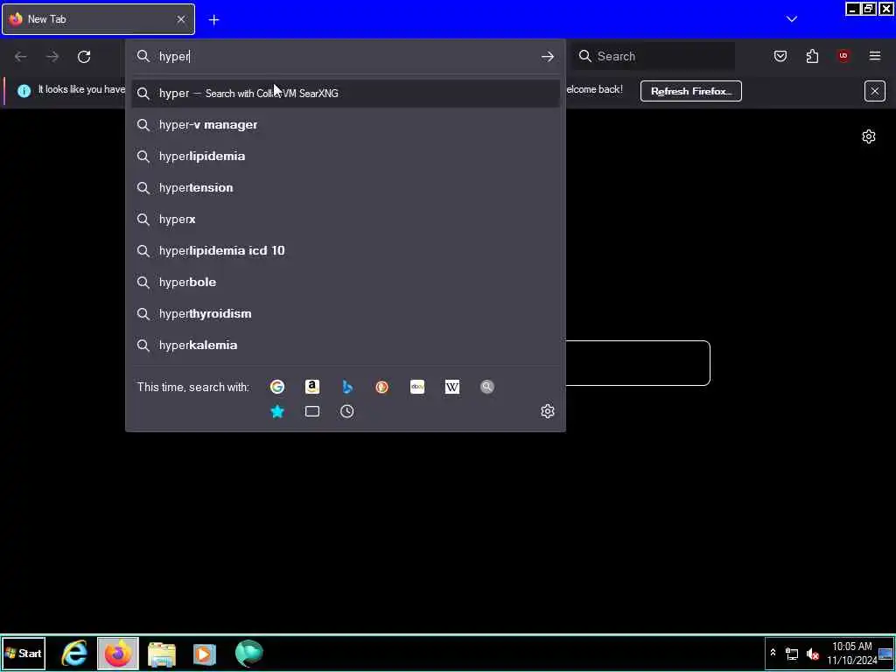Open the Extensions puzzle icon
The width and height of the screenshot is (896, 672).
pos(812,56)
